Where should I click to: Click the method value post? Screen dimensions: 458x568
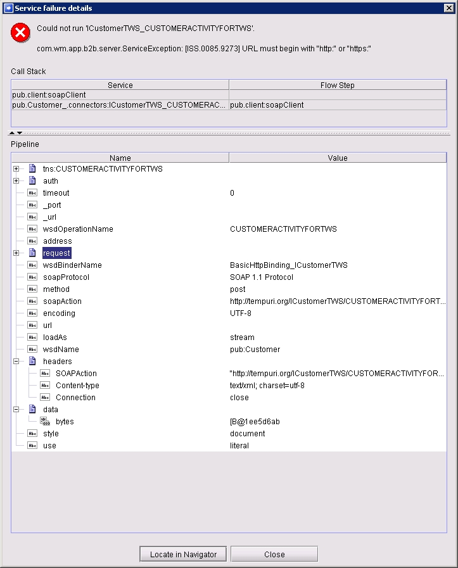point(238,289)
